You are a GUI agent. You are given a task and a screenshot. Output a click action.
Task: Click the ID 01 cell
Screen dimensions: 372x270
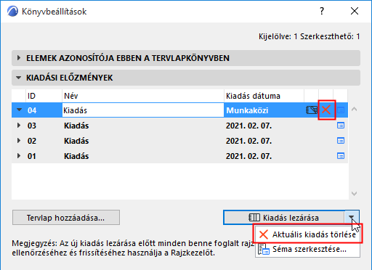[32, 156]
